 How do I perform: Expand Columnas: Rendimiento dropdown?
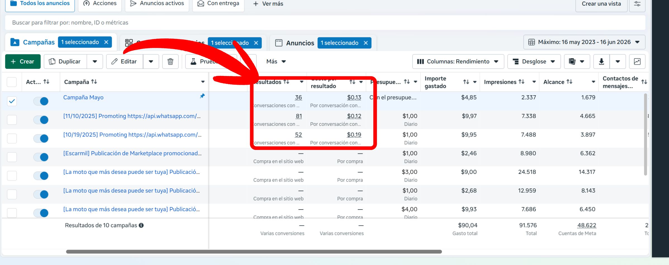tap(458, 62)
